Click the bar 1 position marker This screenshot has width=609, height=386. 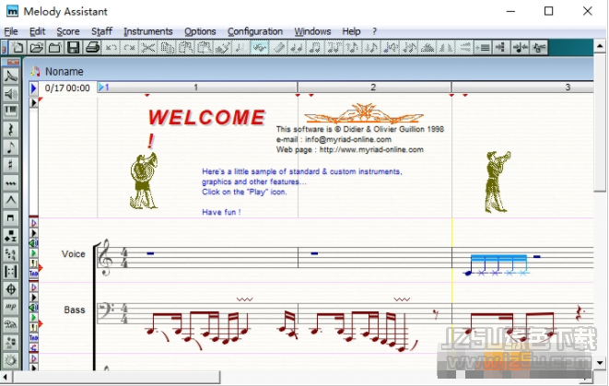point(103,88)
